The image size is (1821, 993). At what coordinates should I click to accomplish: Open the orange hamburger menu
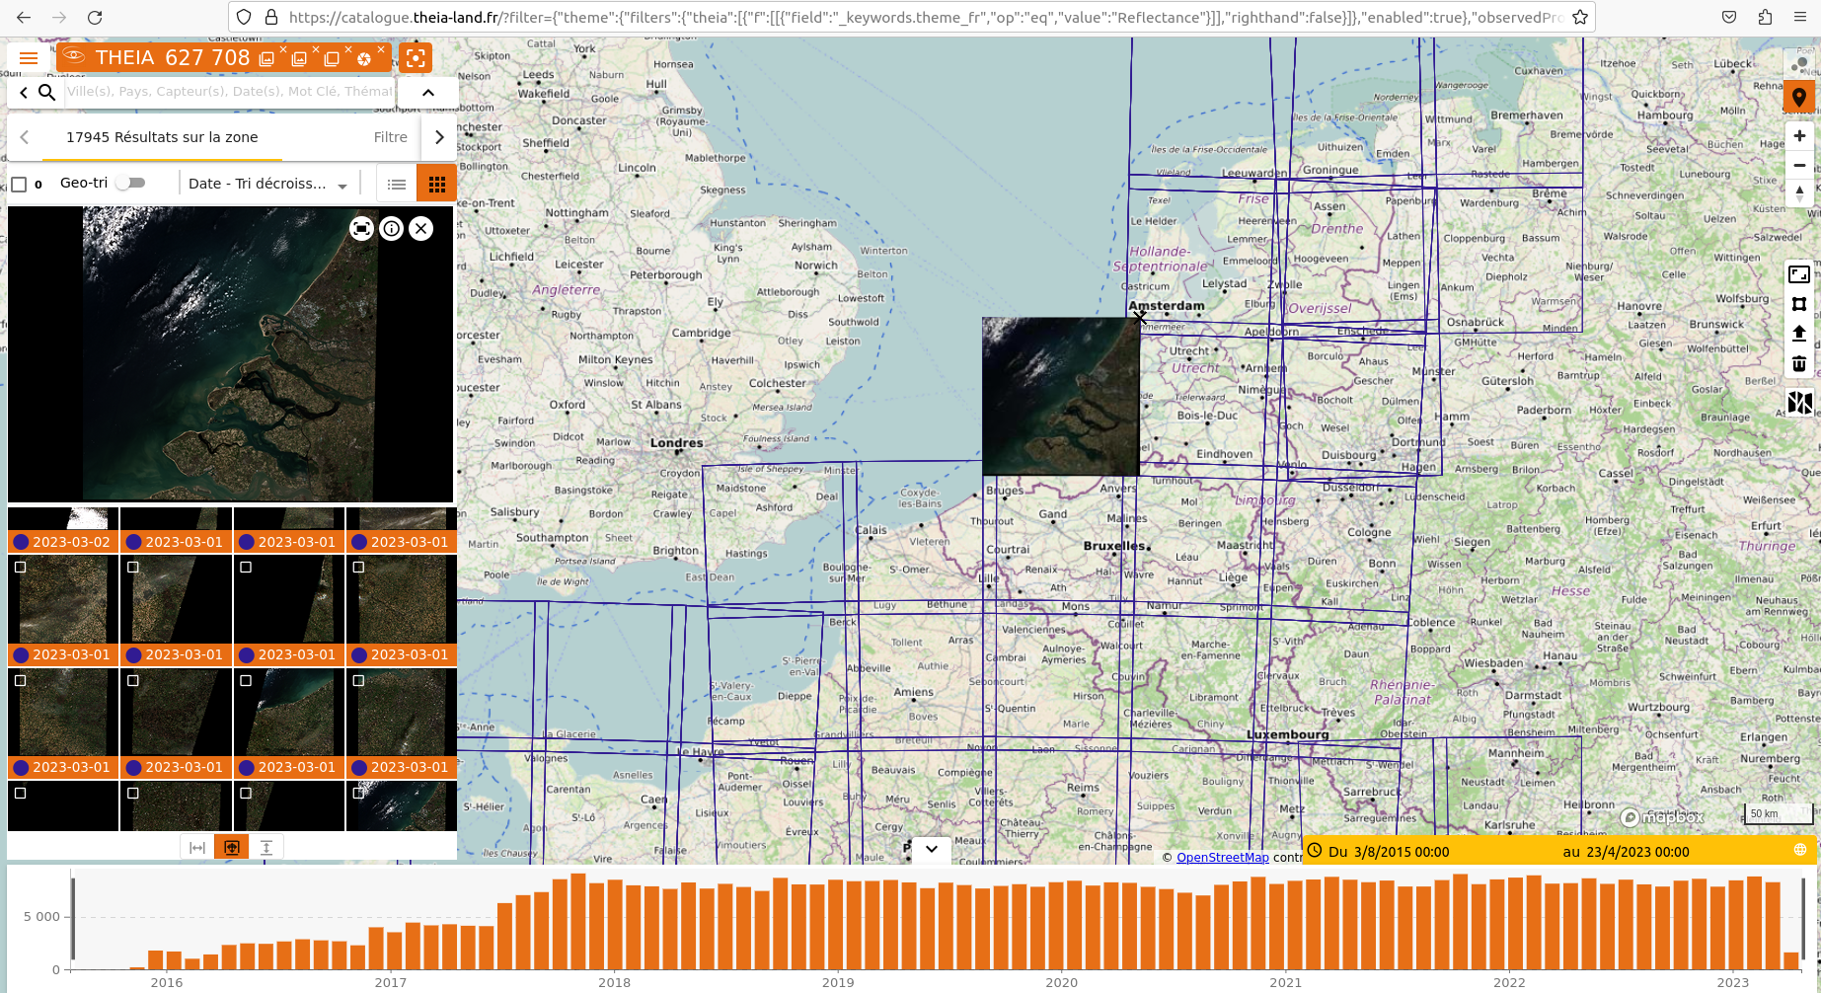tap(29, 58)
